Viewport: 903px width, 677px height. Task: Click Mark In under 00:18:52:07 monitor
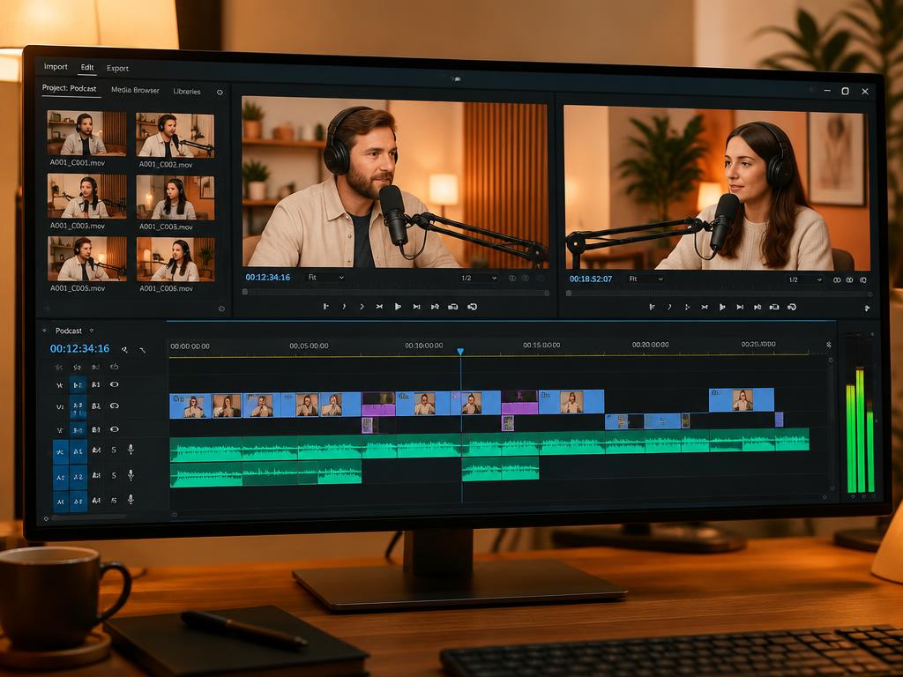pyautogui.click(x=652, y=308)
